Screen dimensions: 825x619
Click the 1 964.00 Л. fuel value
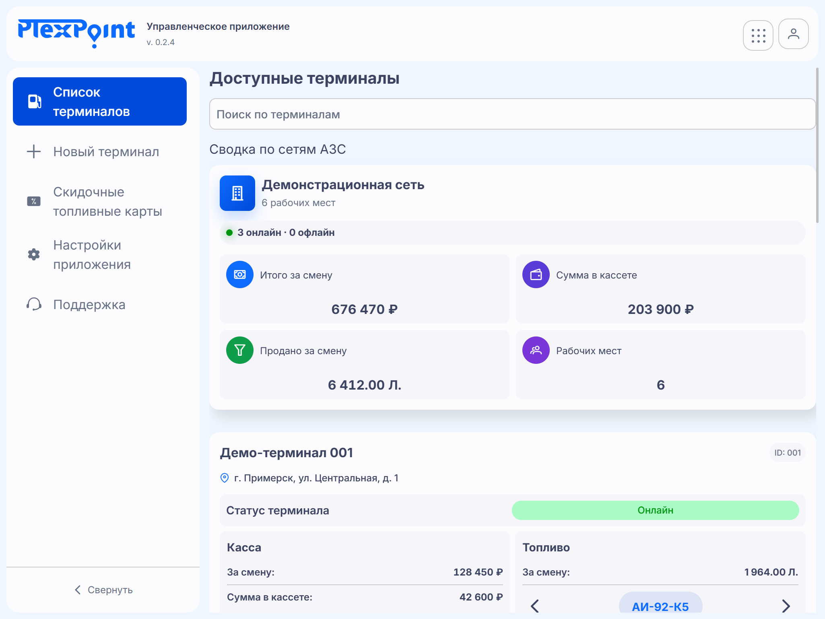click(x=771, y=572)
